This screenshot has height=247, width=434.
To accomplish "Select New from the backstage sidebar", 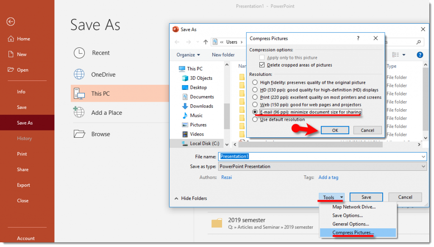I will (x=19, y=54).
